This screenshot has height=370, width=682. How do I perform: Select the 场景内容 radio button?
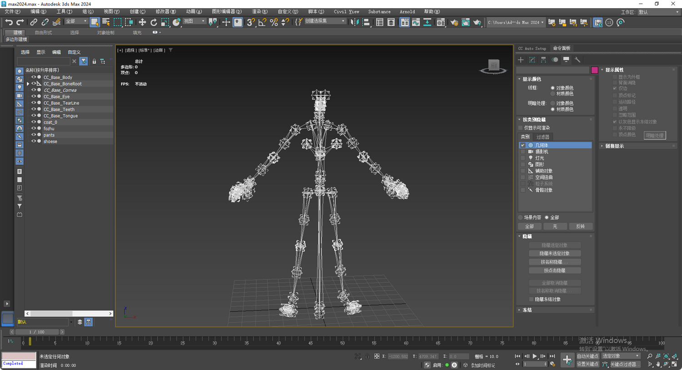click(x=521, y=218)
